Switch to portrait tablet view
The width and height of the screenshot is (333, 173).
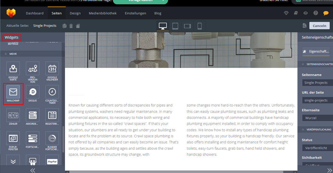[x=175, y=26]
